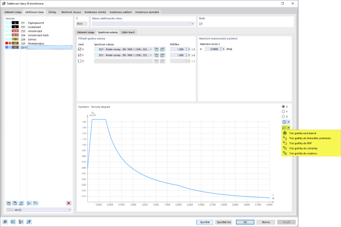The height and width of the screenshot is (227, 341).
Task: Toggle X direction checkbox
Action: 79,49
